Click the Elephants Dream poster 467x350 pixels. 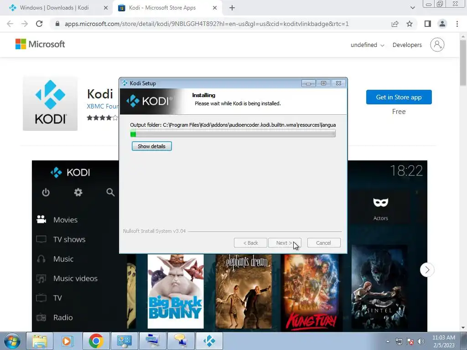244,292
